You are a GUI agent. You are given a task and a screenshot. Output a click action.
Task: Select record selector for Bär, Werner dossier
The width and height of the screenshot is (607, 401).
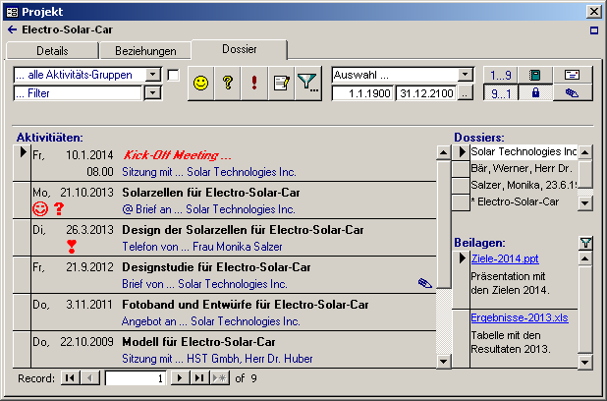pos(461,168)
